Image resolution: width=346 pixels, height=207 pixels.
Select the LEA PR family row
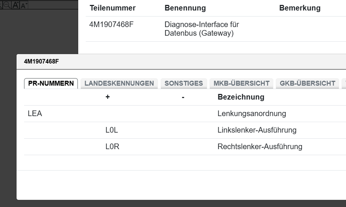pos(35,113)
